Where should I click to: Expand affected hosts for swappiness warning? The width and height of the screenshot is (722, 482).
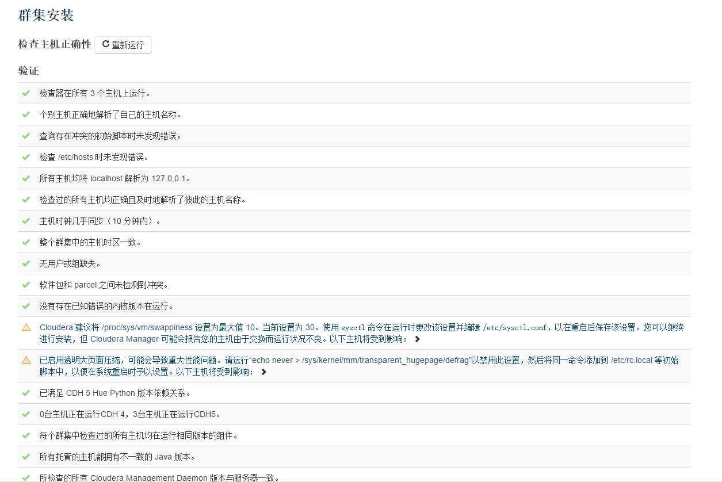[418, 339]
